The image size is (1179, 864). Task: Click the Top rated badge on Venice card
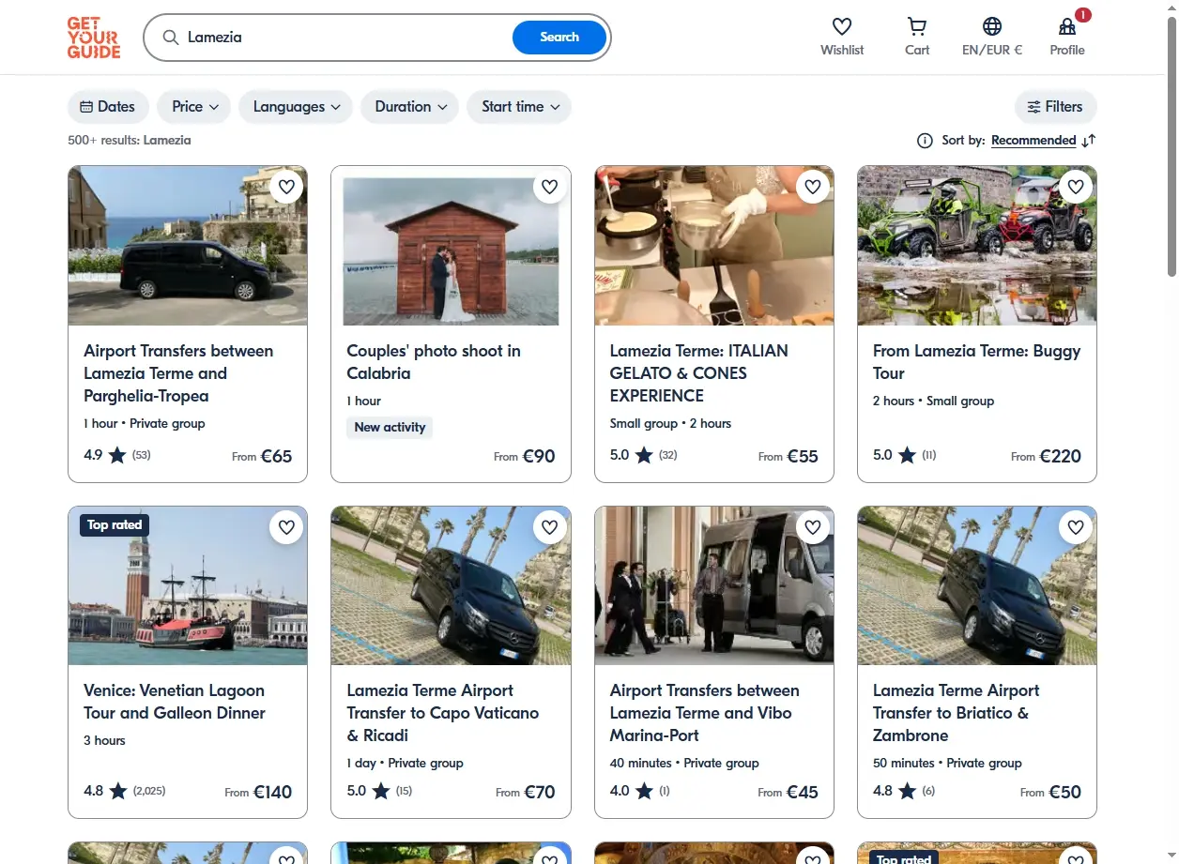pyautogui.click(x=115, y=525)
